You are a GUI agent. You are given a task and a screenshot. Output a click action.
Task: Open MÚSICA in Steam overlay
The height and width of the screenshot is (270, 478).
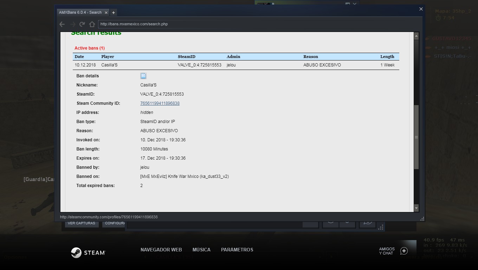pos(201,250)
